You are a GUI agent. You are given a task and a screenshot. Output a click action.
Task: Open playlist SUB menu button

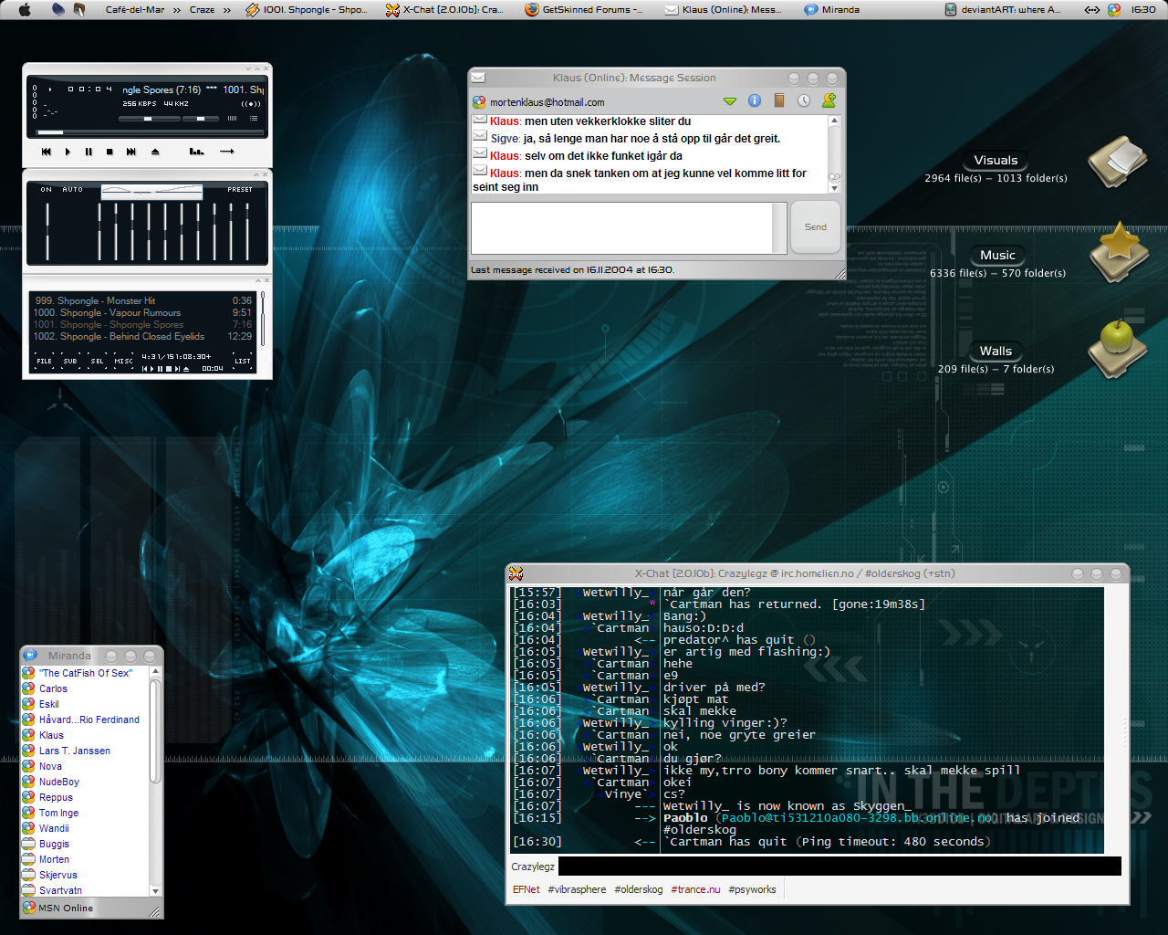(70, 362)
